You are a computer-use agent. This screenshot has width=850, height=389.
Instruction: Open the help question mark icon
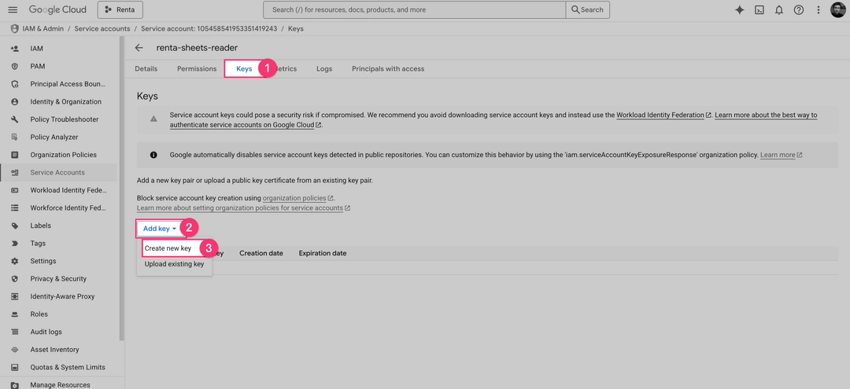[x=799, y=9]
